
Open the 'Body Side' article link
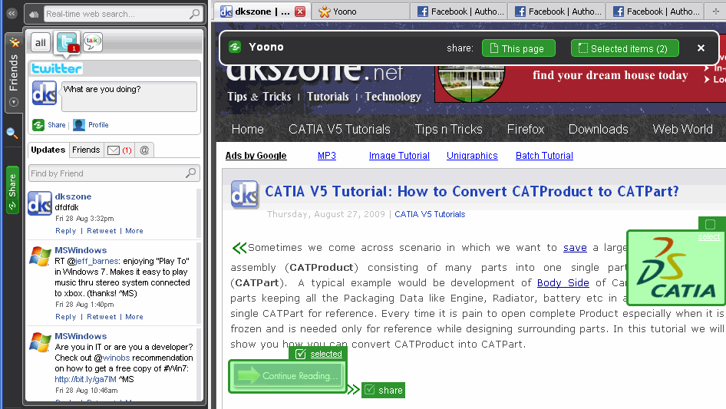[x=563, y=282]
